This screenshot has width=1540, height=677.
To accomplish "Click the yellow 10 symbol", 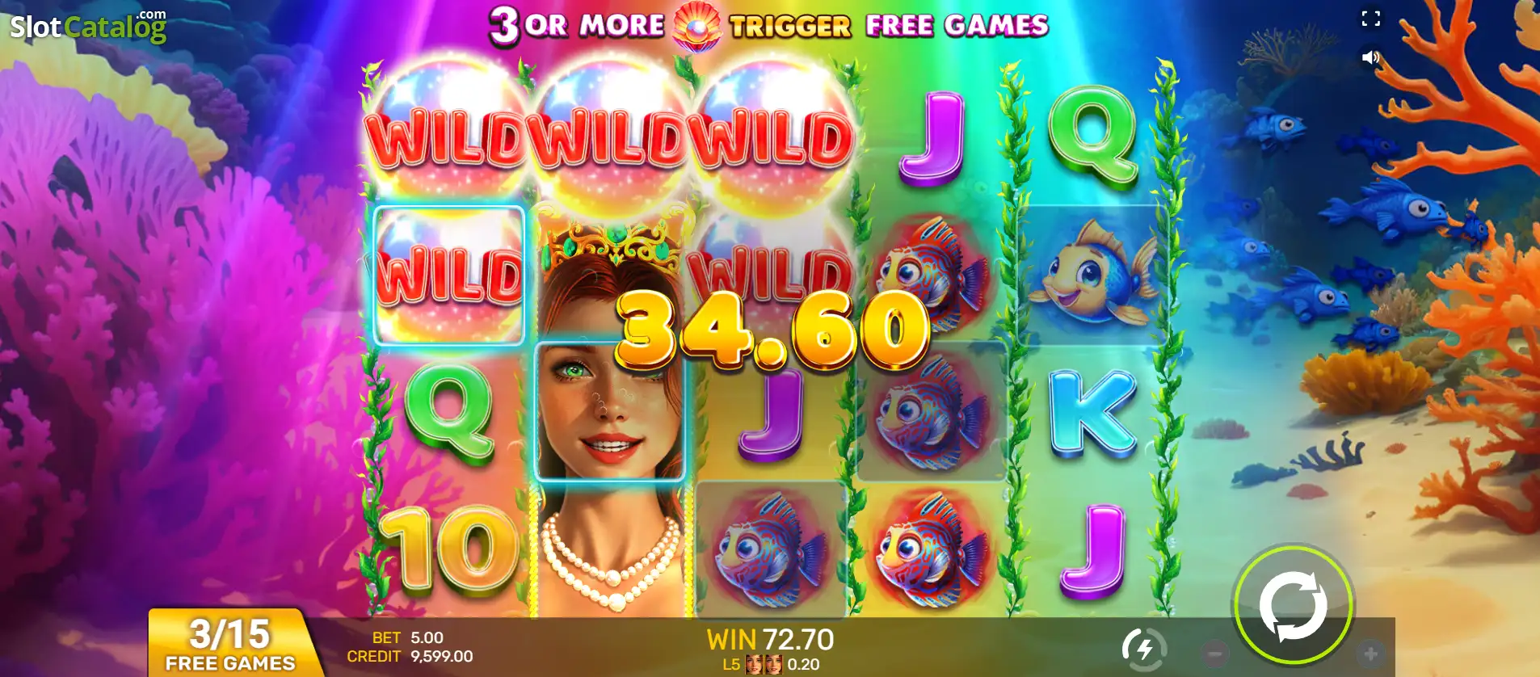I will (x=449, y=551).
